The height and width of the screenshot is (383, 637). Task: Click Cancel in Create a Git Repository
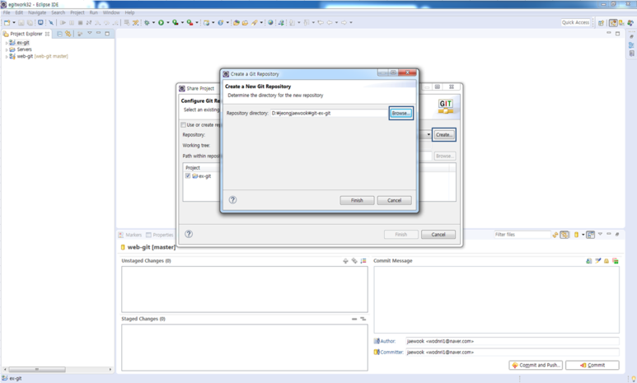pyautogui.click(x=394, y=200)
